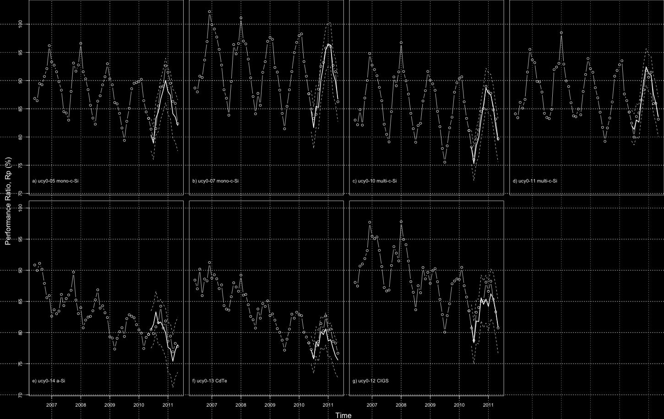Screen dimensions: 664x419
Task: Click the 'g) ucy0-12 CIGS' panel label
Action: [x=370, y=381]
